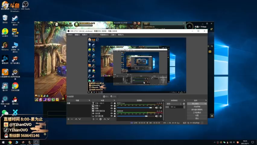
Task: Open the View menu in OBS
Action: tap(84, 35)
